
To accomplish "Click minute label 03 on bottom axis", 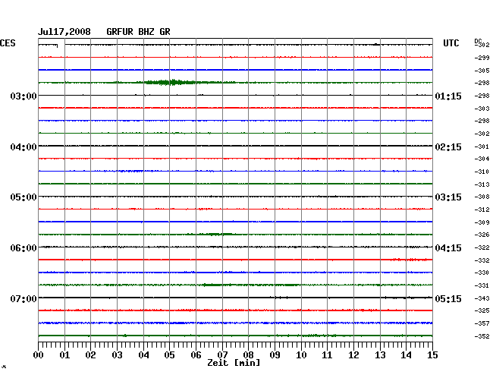I will click(117, 355).
